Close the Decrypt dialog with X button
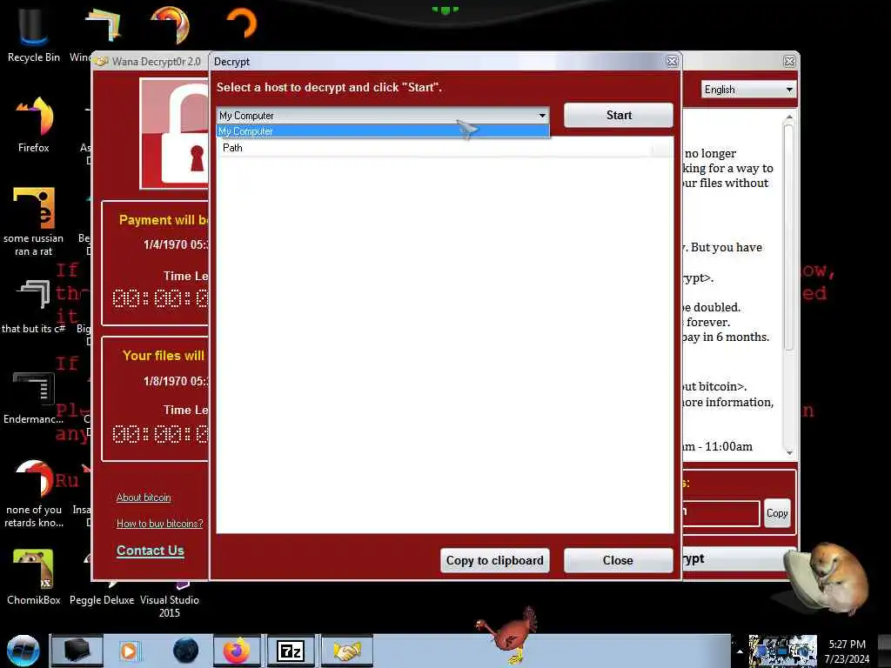The width and height of the screenshot is (891, 668). coord(673,62)
